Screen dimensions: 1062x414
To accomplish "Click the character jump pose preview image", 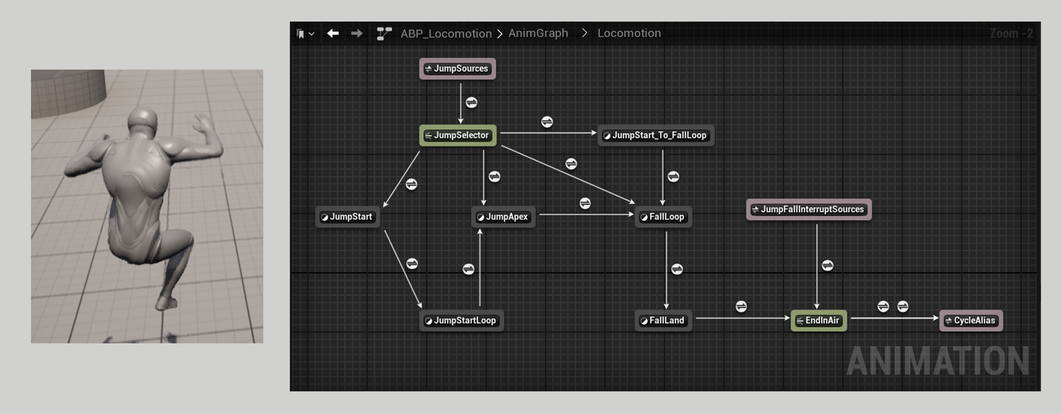I will click(147, 206).
